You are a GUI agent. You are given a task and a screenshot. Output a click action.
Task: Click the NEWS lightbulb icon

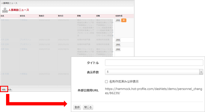pyautogui.click(x=5, y=10)
